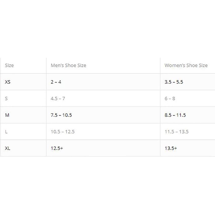Click men's range 2 – 4
The image size is (215, 215).
[56, 82]
